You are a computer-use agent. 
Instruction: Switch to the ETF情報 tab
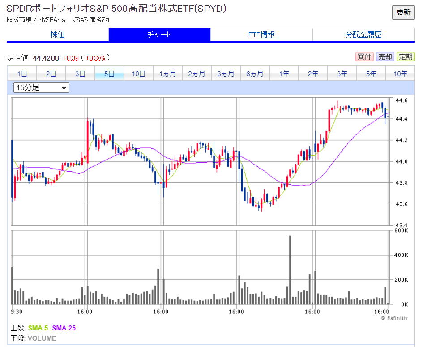[x=261, y=35]
